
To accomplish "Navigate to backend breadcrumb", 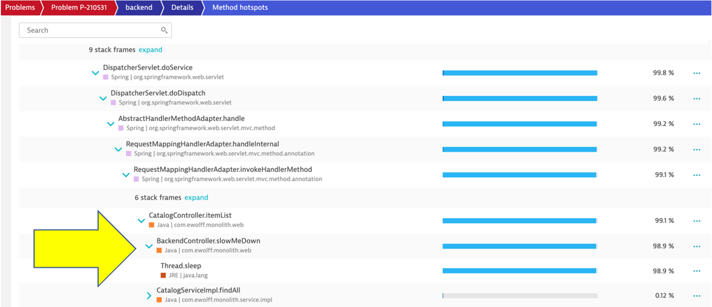I will coord(138,7).
